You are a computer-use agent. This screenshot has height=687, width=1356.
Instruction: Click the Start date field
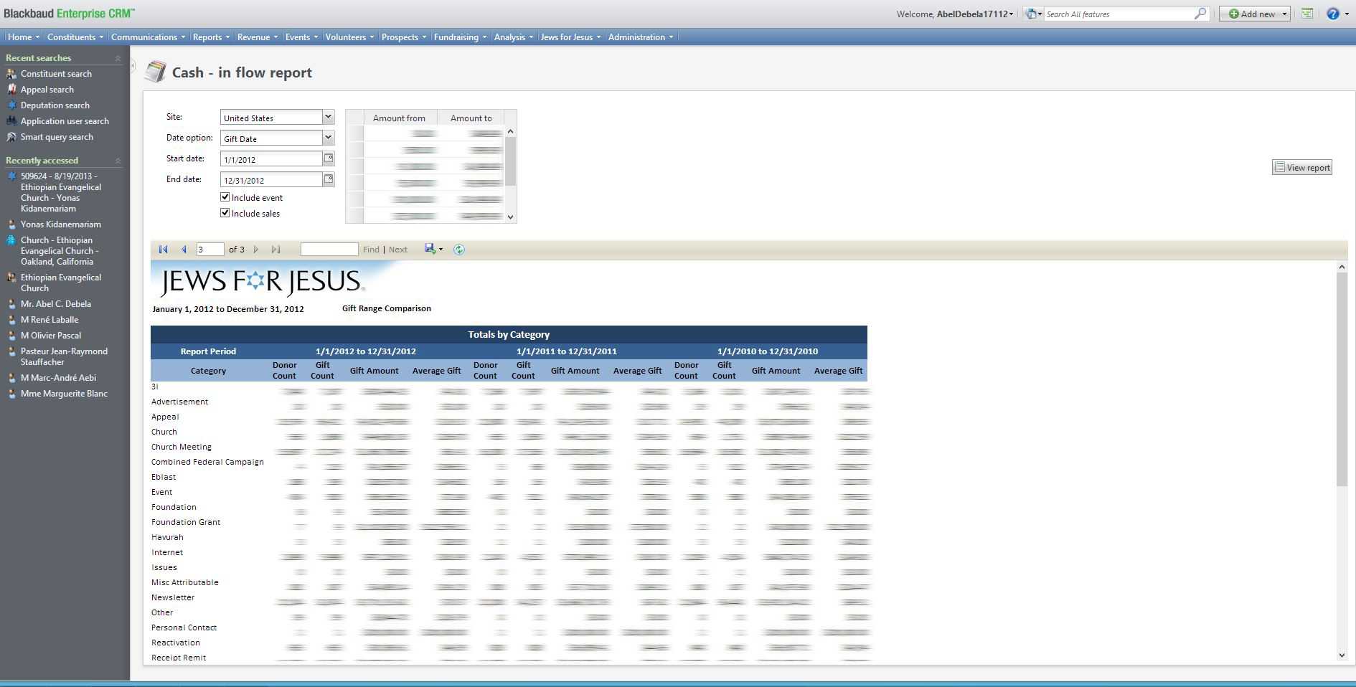pyautogui.click(x=272, y=159)
